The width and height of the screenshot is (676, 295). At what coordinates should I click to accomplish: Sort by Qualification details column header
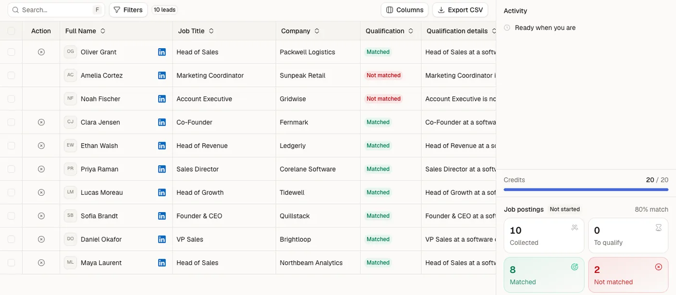[x=461, y=31]
